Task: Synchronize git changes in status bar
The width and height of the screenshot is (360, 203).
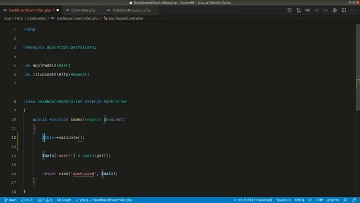Action: click(27, 200)
